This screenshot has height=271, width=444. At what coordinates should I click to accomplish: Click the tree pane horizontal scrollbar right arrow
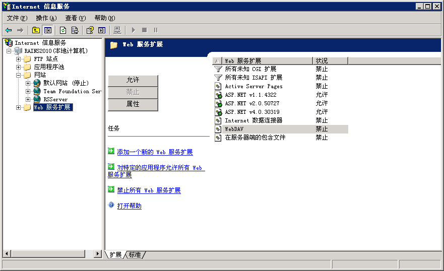(x=98, y=254)
